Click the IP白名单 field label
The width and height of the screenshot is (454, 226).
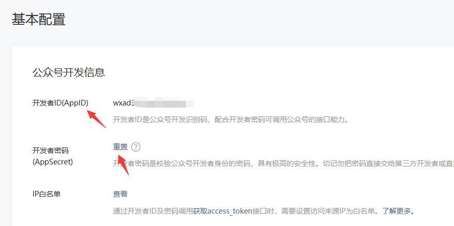tap(46, 194)
